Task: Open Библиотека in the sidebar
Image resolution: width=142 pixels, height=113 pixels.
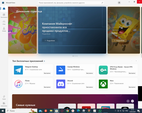Action: click(4, 104)
